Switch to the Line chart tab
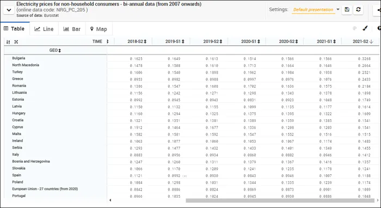381x208 pixels. pos(44,29)
